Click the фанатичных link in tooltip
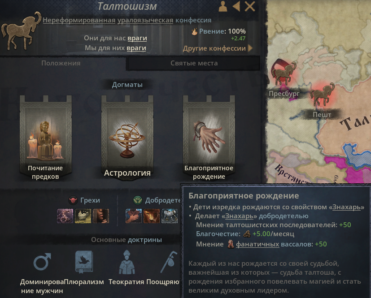Viewport: 371px width, 298px height. pyautogui.click(x=258, y=244)
